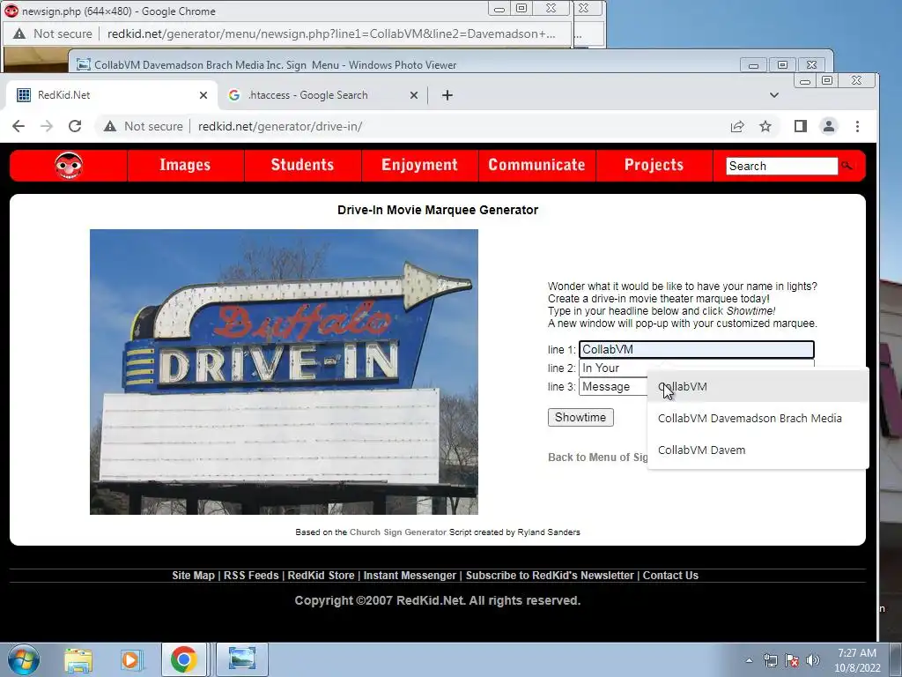Image resolution: width=902 pixels, height=677 pixels.
Task: Share this page icon in address bar
Action: (x=737, y=126)
